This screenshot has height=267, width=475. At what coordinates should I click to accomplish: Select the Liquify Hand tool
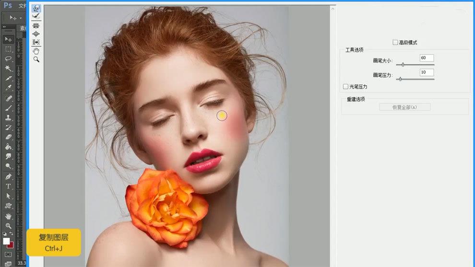[36, 51]
